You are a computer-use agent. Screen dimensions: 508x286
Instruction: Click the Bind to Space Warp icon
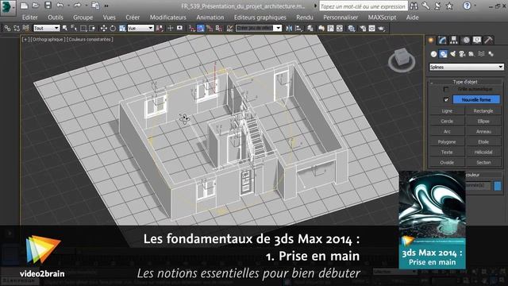pos(25,29)
